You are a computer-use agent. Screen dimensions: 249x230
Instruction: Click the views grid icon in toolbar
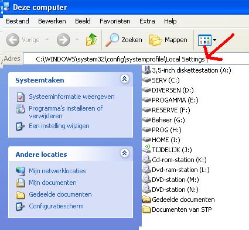pos(204,40)
